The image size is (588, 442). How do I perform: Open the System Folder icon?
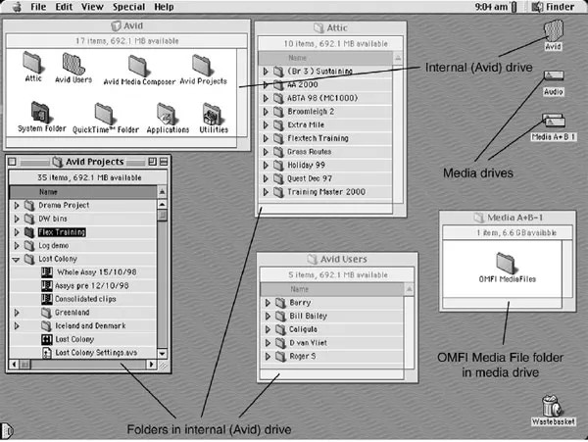pos(40,112)
